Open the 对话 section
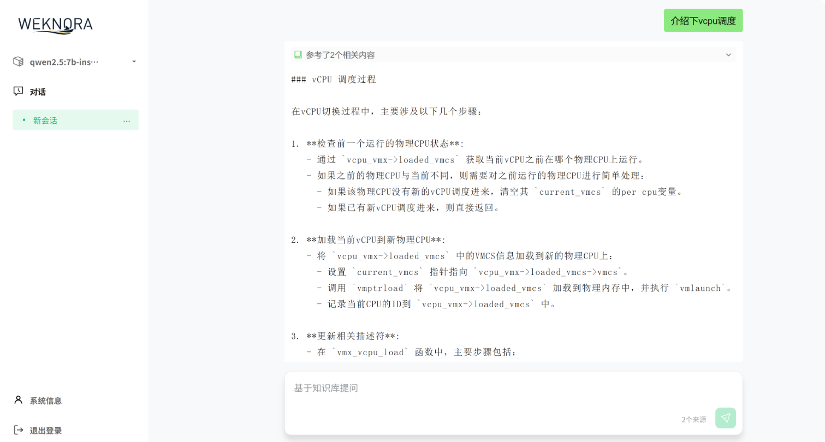The image size is (825, 442). pyautogui.click(x=38, y=91)
